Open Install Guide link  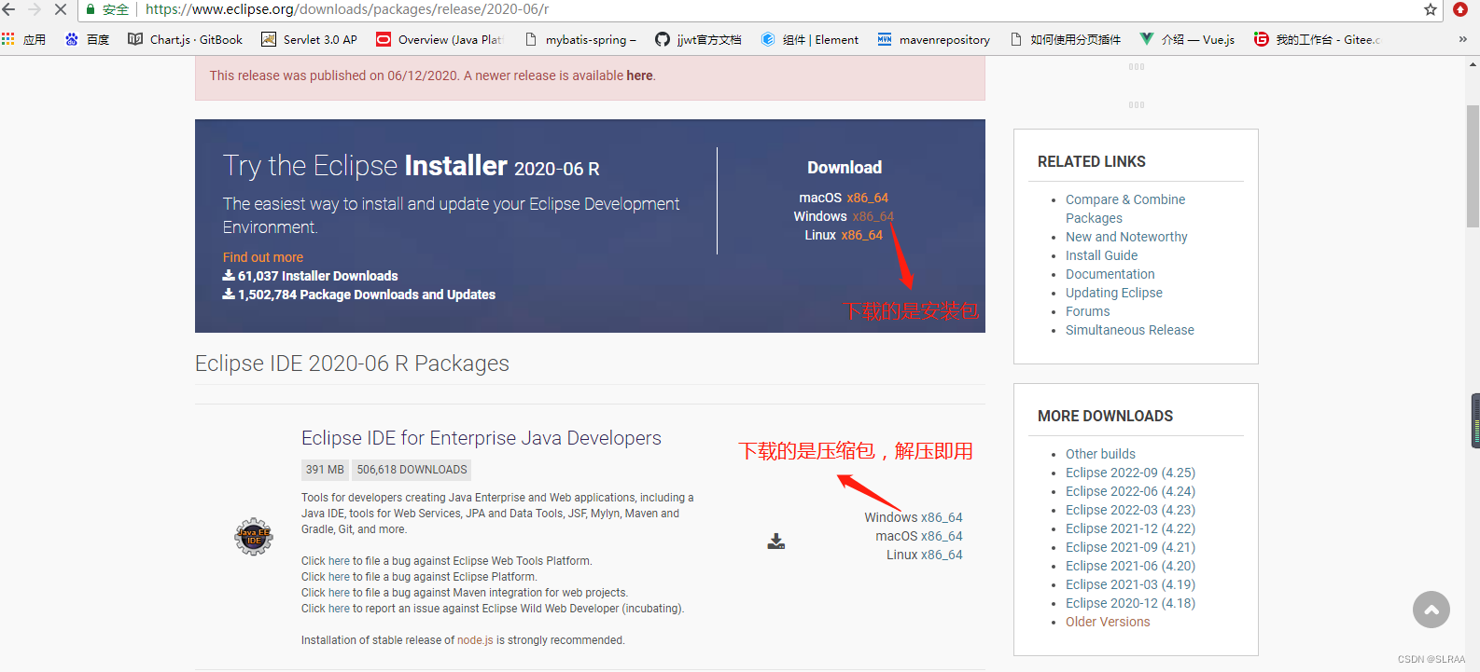(1101, 255)
